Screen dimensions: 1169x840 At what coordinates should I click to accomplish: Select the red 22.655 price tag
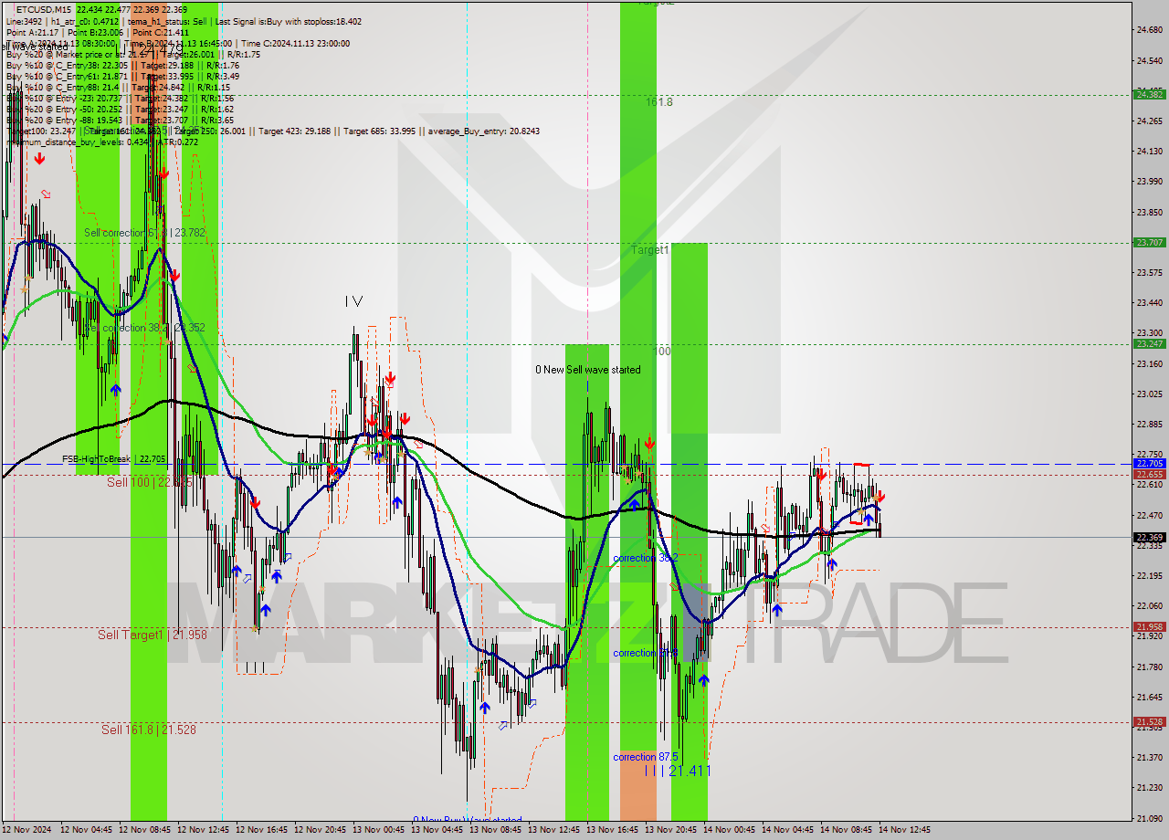coord(1149,474)
